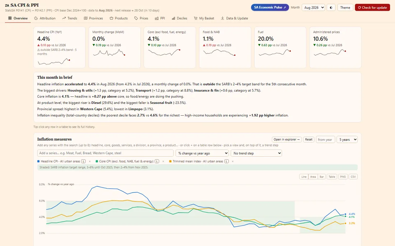
Task: Click Check for update button
Action: coord(372,8)
